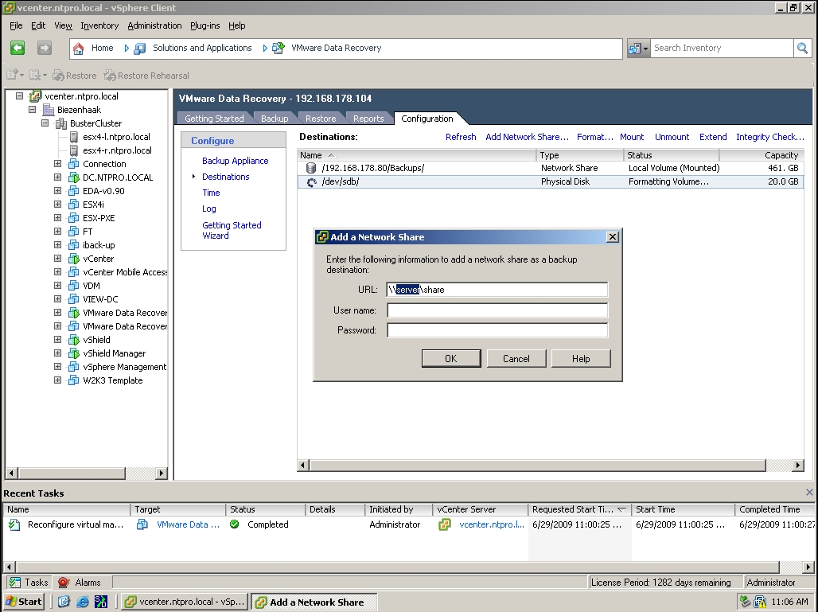Open the Inventory menu
Viewport: 818px width, 612px height.
coord(99,25)
